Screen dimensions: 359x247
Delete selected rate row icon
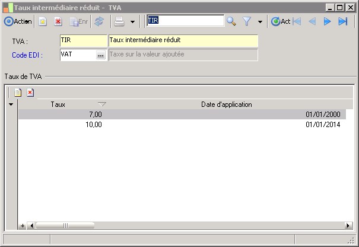click(30, 93)
